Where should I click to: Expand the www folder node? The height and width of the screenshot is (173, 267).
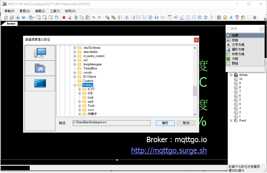[x=80, y=110]
